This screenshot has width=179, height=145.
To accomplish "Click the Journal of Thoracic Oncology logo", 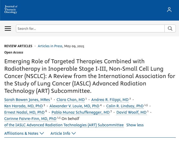I will [x=11, y=9].
